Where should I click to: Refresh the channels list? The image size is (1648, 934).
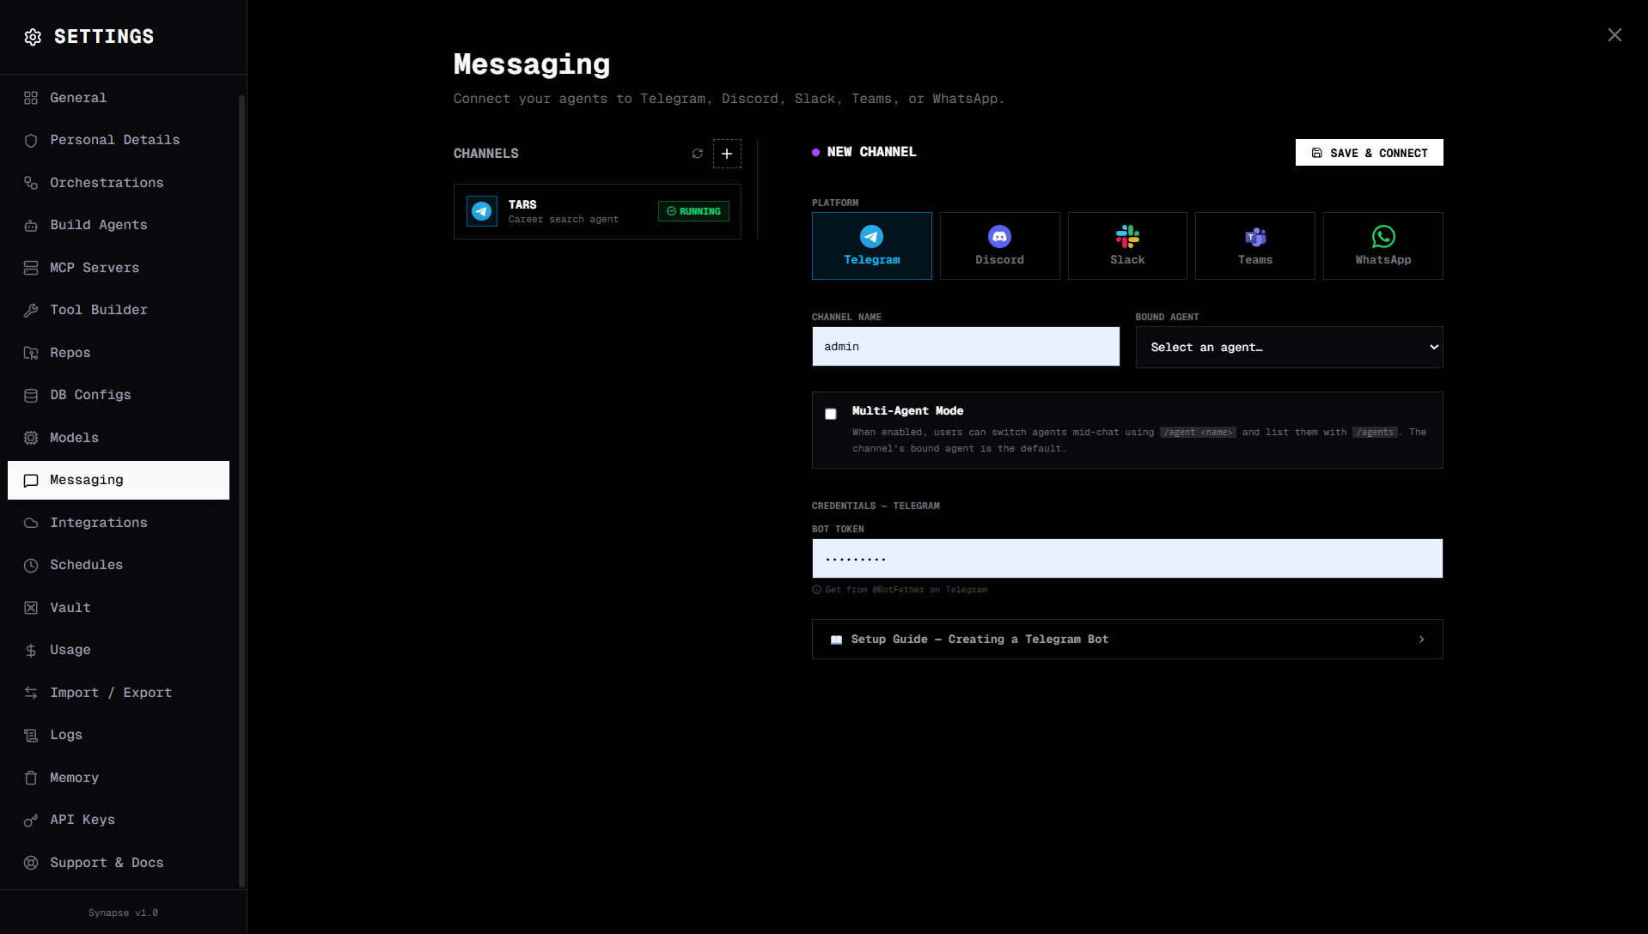pyautogui.click(x=698, y=154)
